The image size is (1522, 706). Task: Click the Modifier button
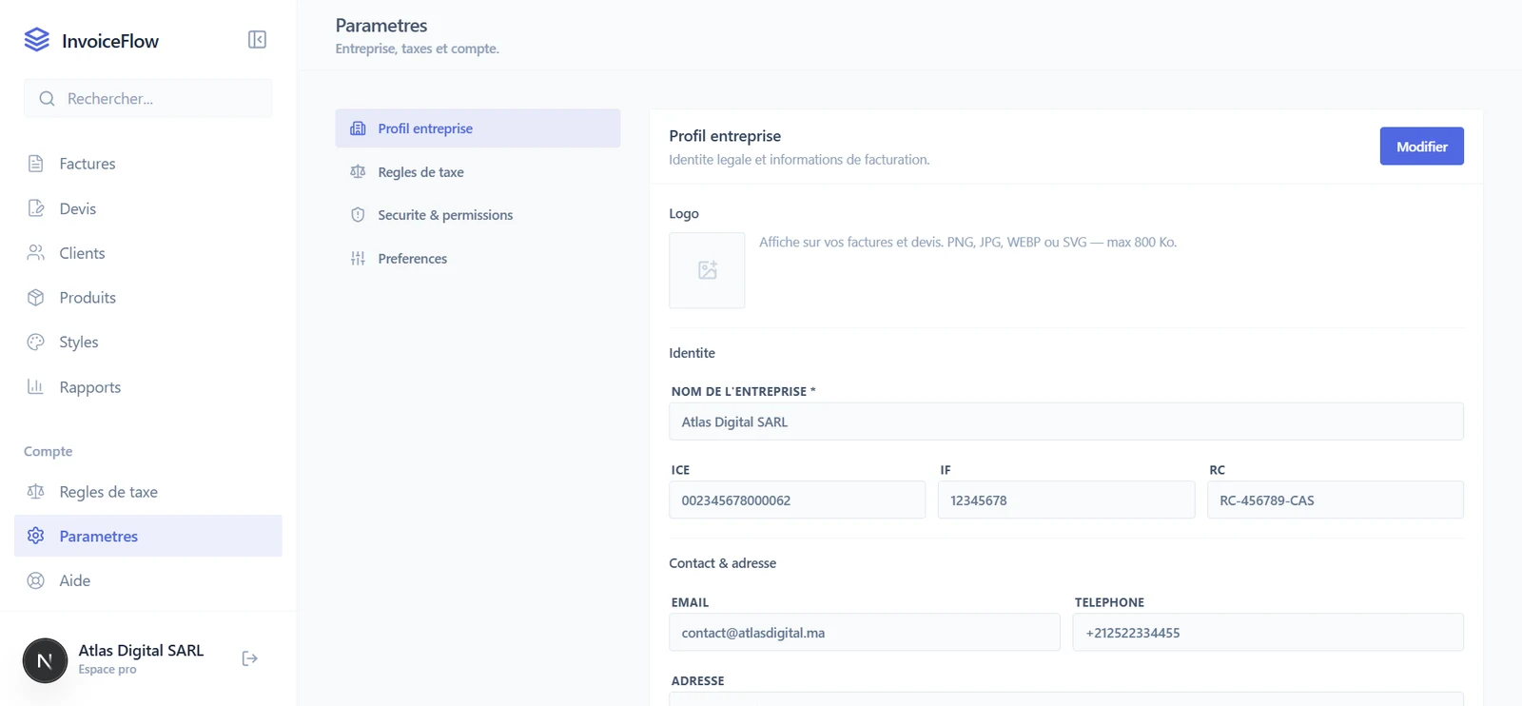coord(1421,147)
